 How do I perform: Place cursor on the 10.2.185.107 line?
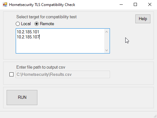click(x=28, y=37)
